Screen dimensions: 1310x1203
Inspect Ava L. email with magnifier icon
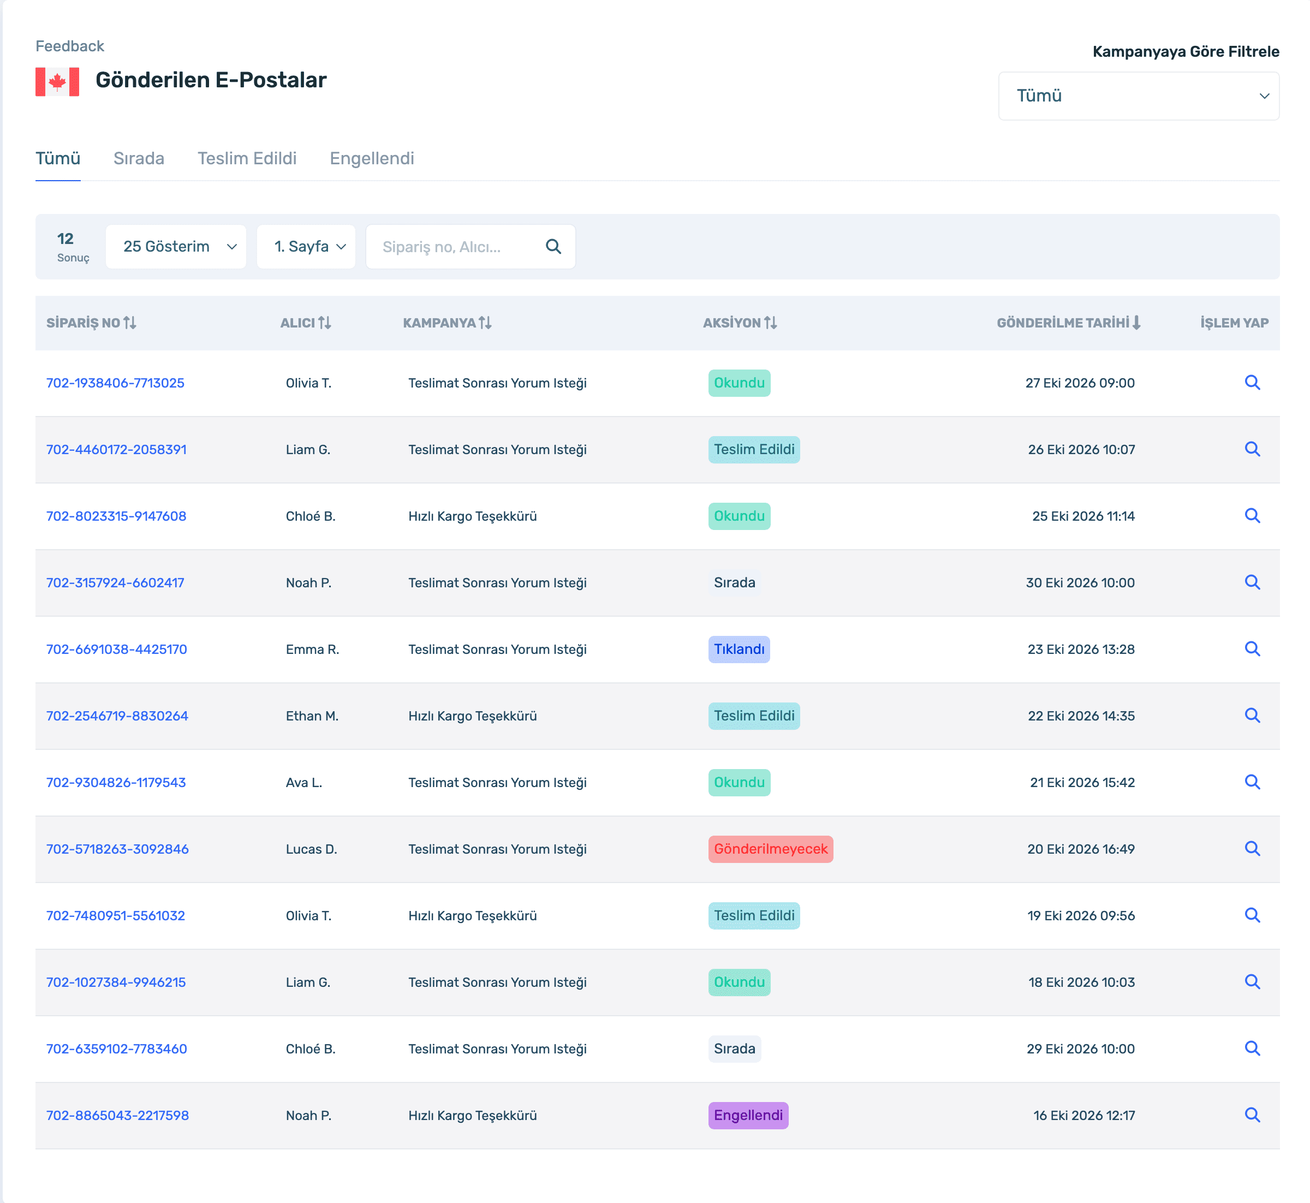pyautogui.click(x=1252, y=782)
